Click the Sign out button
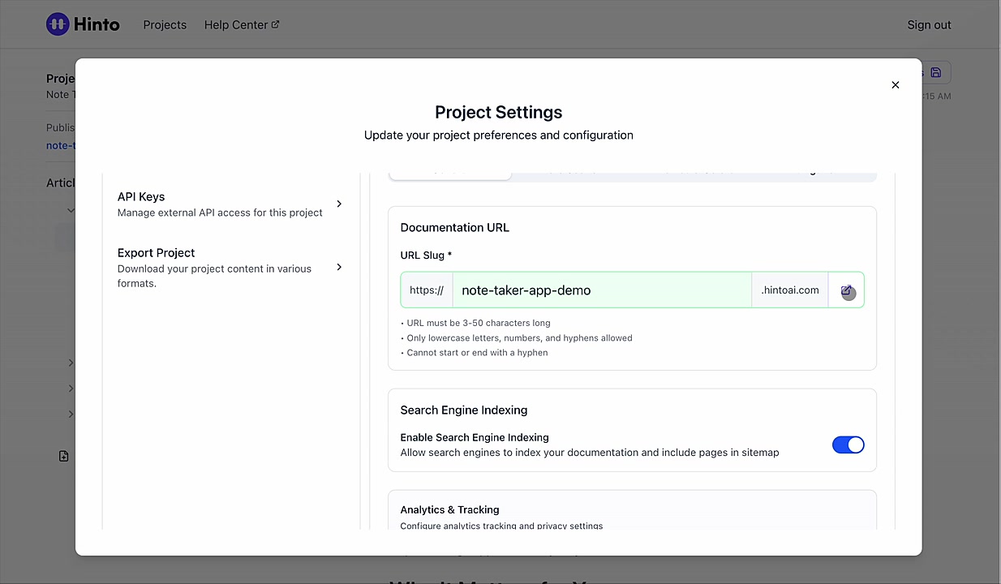Viewport: 1001px width, 584px height. coord(929,24)
